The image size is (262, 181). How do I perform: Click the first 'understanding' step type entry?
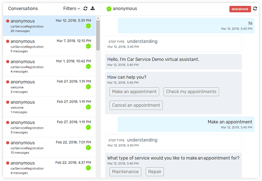click(173, 44)
